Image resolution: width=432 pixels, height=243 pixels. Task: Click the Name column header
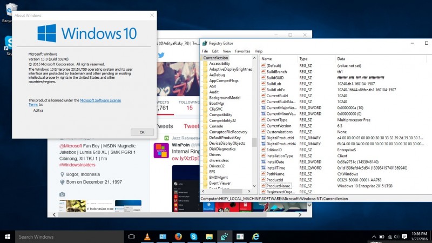[x=278, y=59]
